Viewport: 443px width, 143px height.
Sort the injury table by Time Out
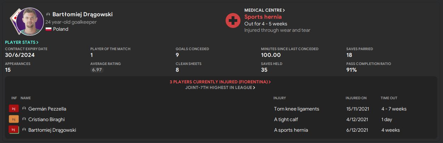coord(389,98)
